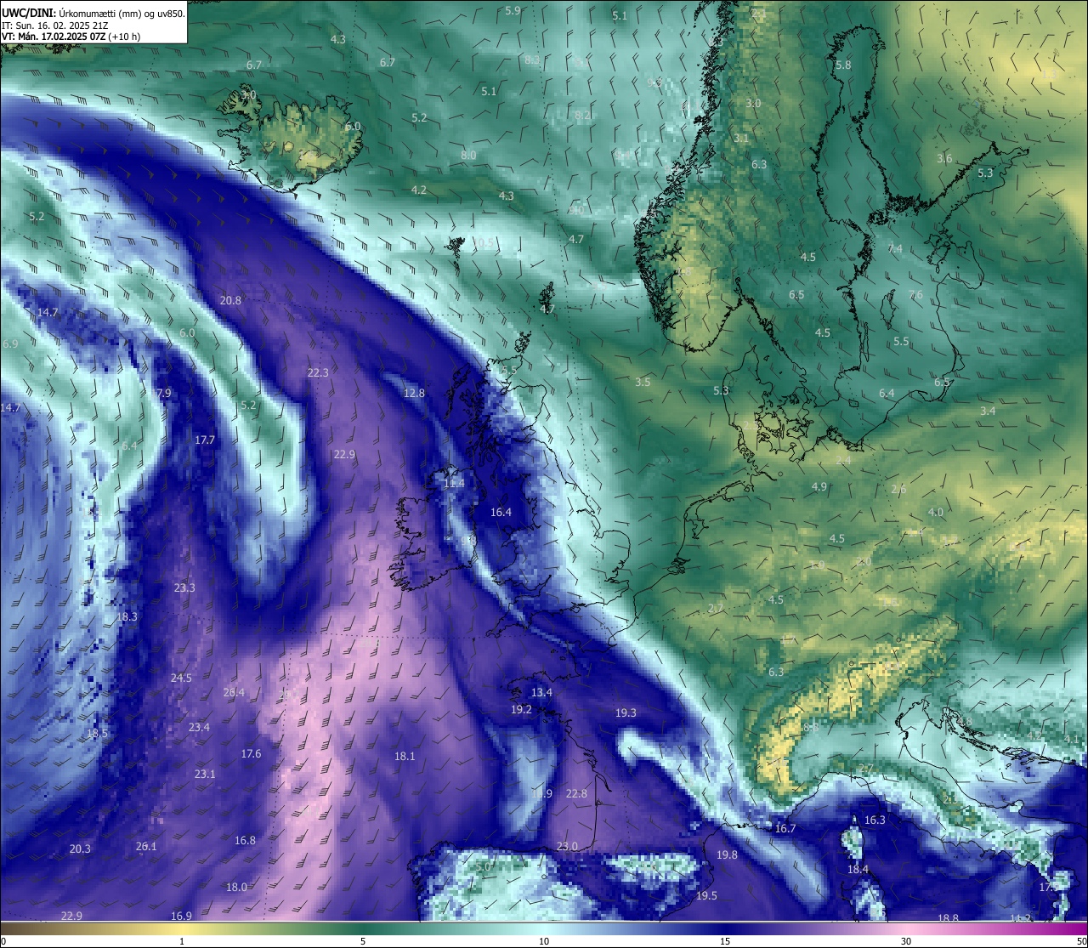
Task: Select the 5.9 value label
Action: point(513,11)
